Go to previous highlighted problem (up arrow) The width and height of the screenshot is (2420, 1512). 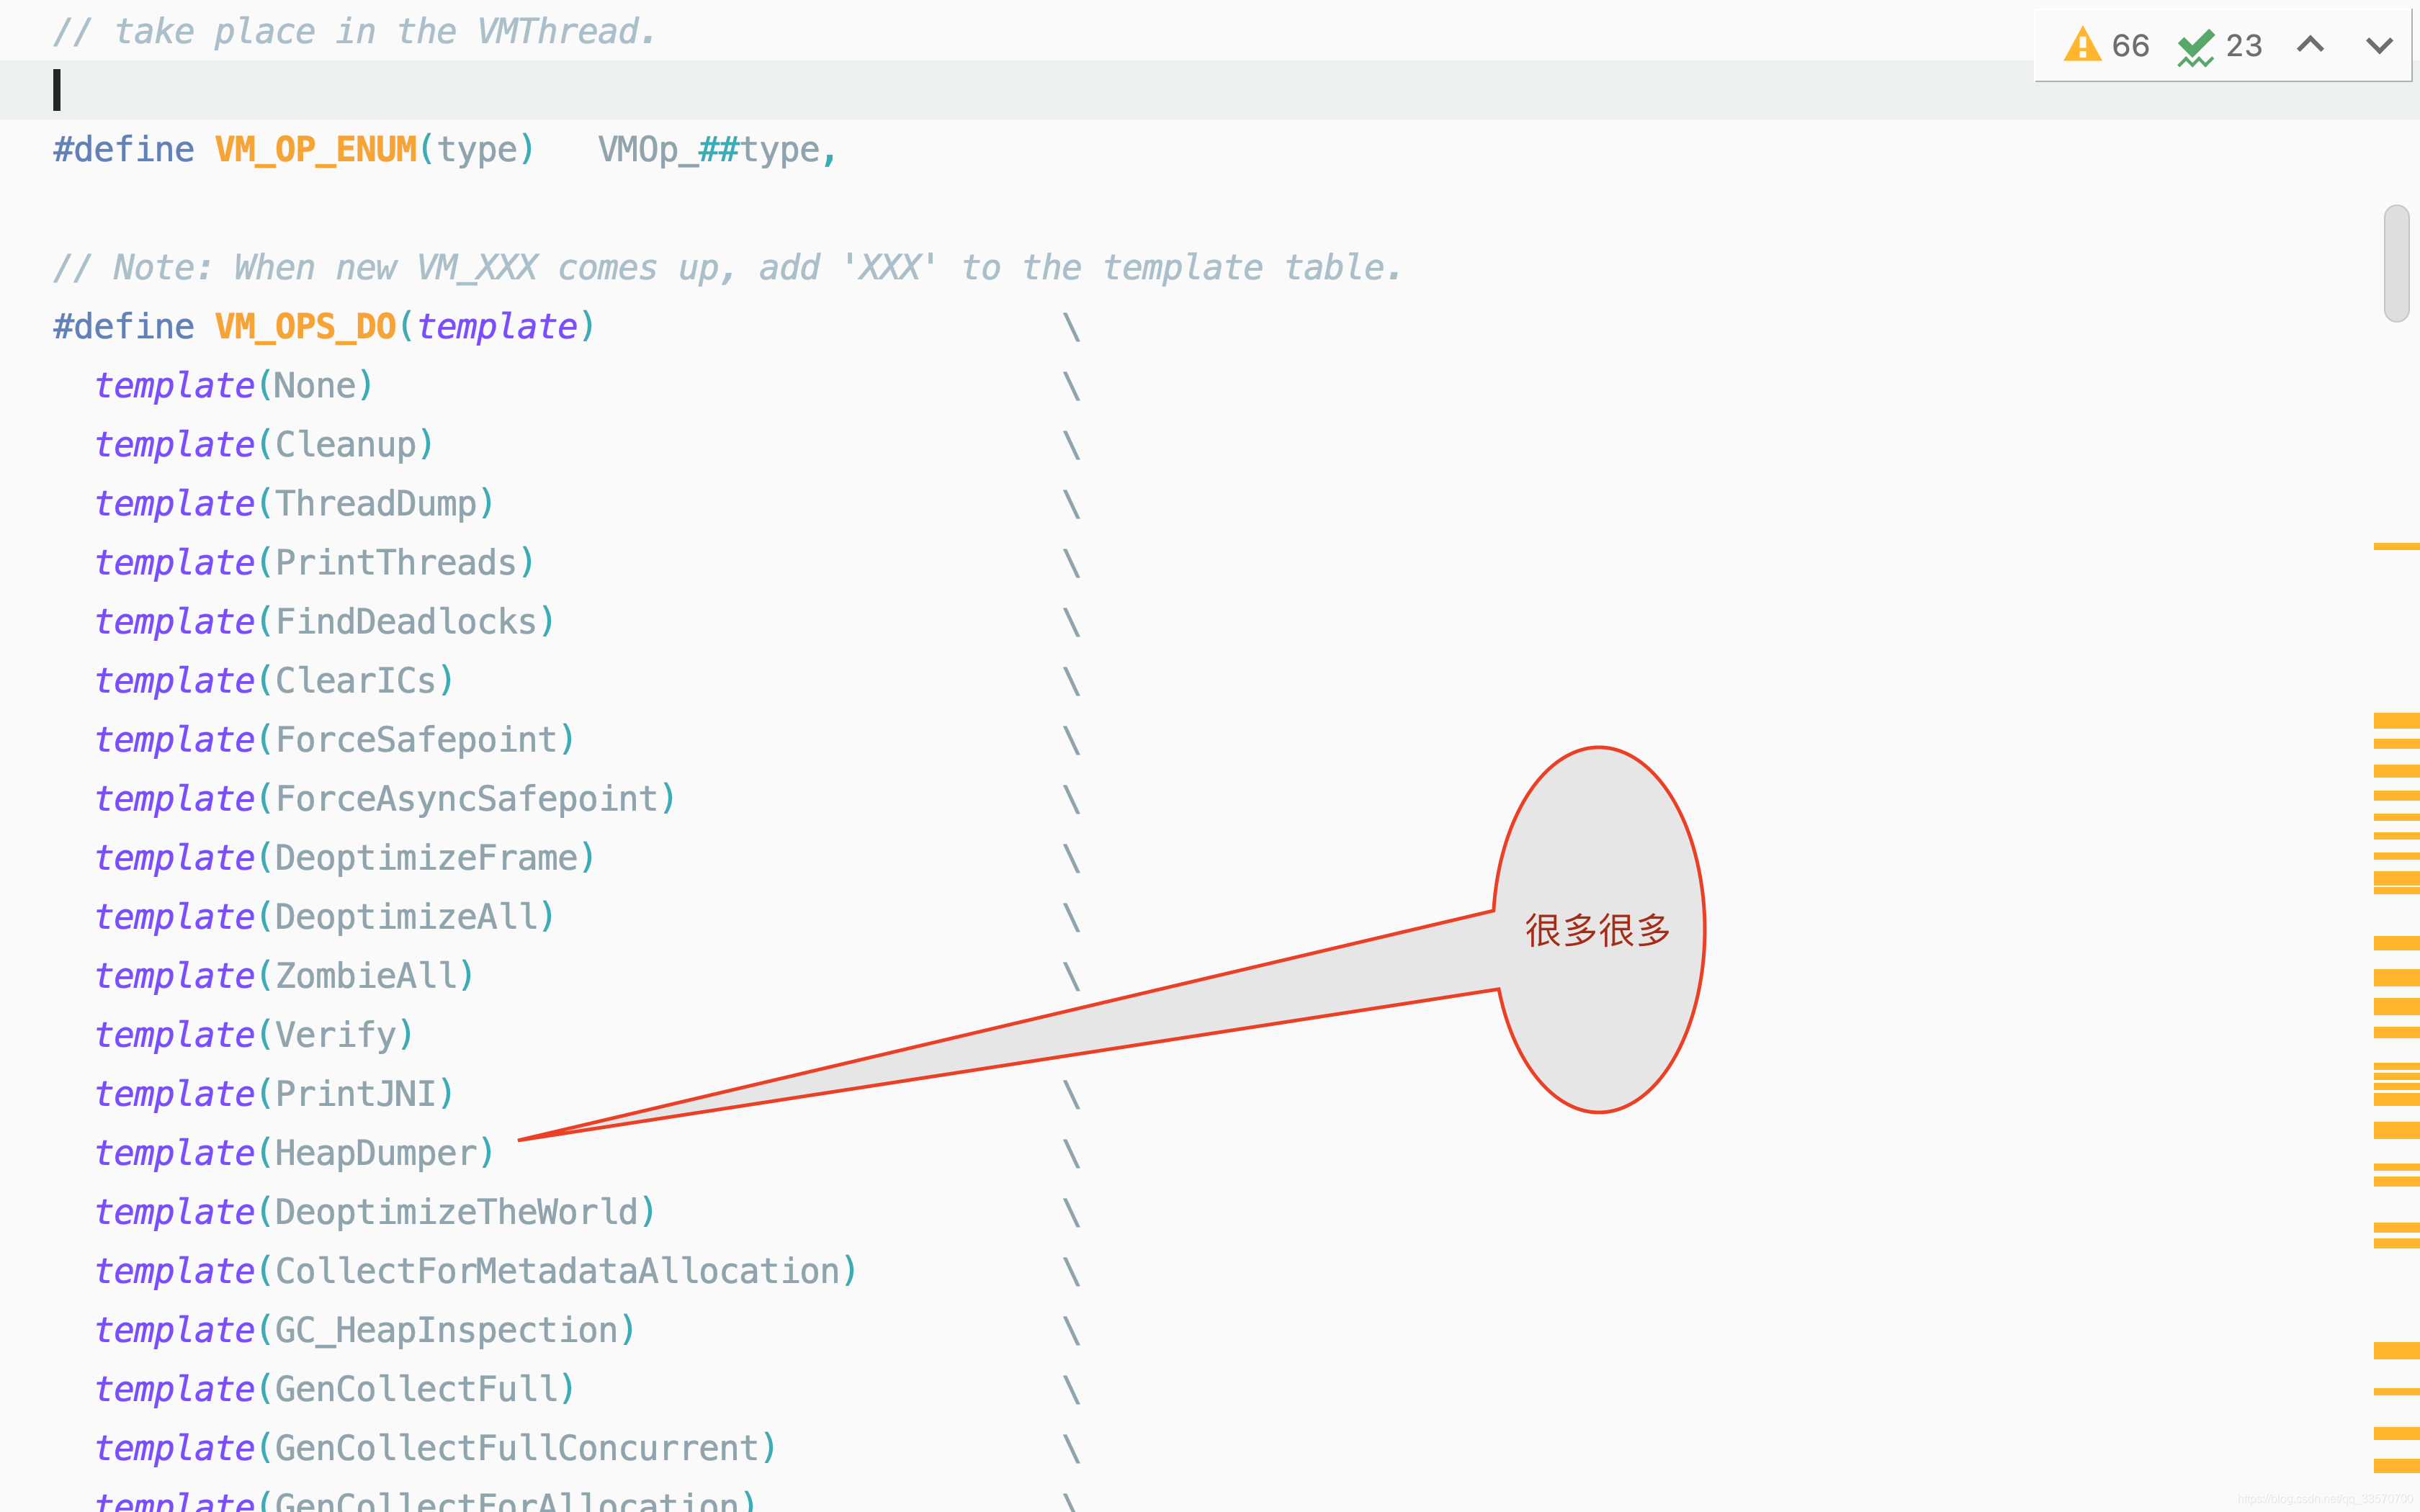[x=2310, y=44]
